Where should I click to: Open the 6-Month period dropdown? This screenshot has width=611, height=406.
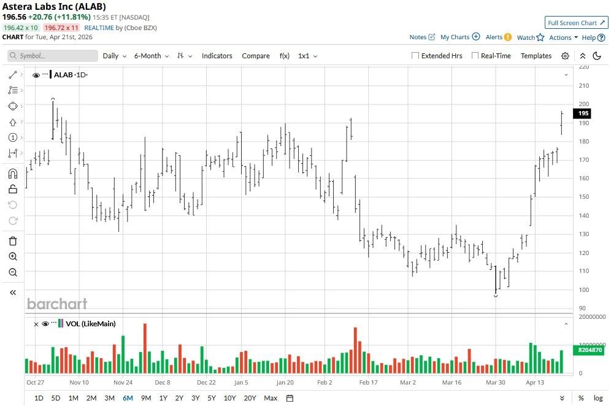click(152, 56)
